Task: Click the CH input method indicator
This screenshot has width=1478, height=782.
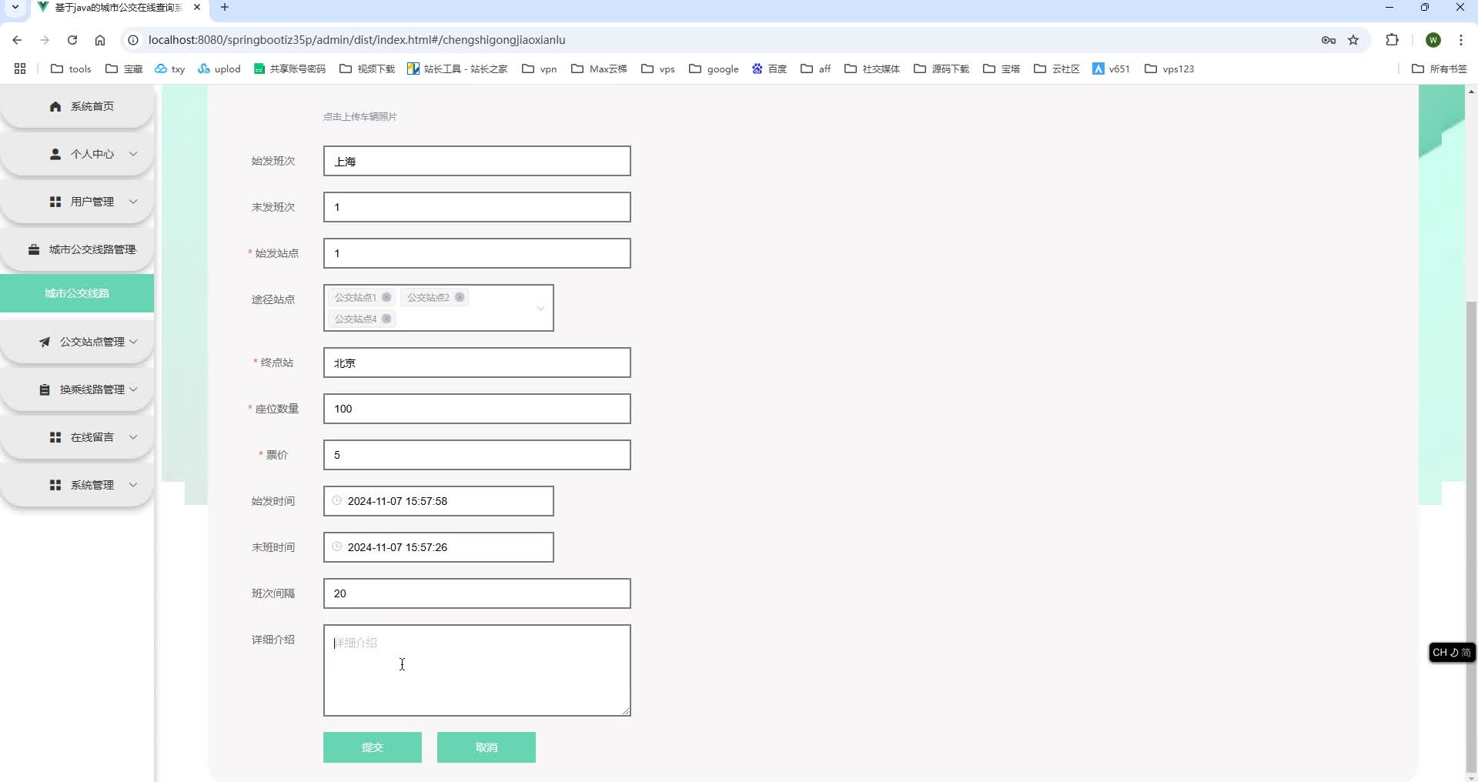Action: click(x=1452, y=653)
